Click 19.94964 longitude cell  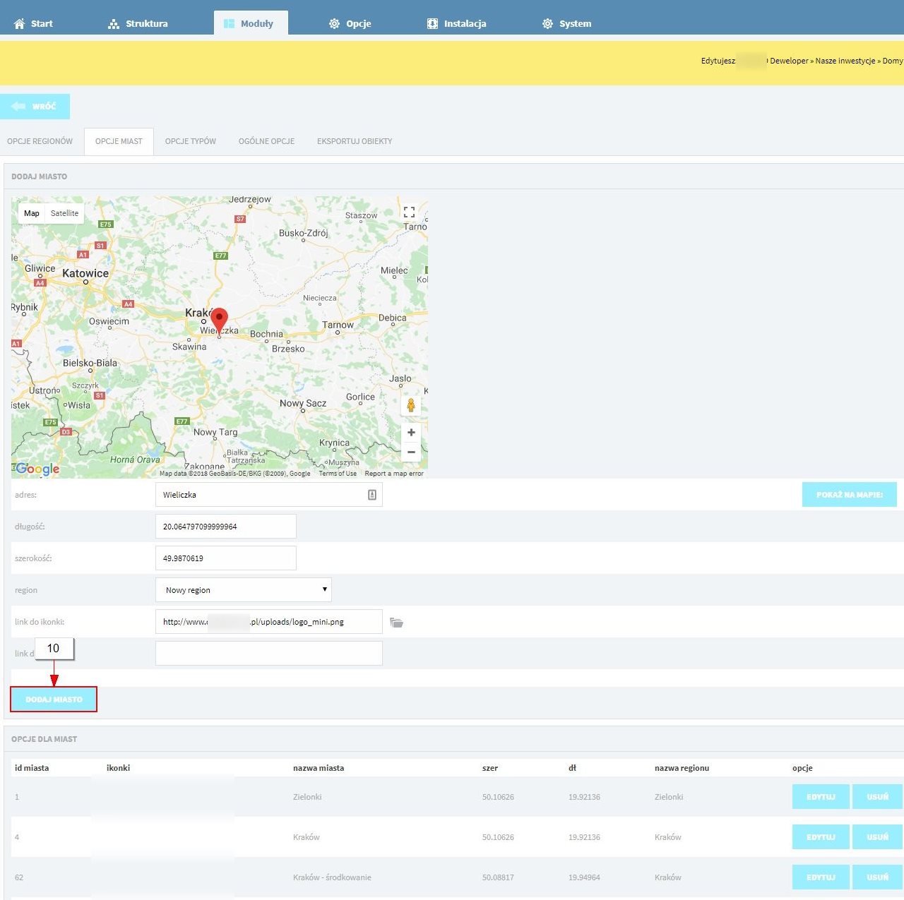click(x=584, y=877)
